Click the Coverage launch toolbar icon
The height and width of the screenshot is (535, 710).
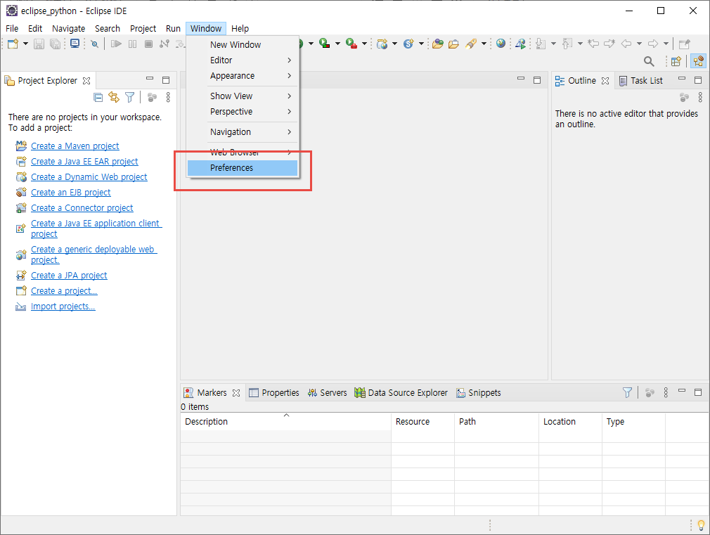point(324,44)
